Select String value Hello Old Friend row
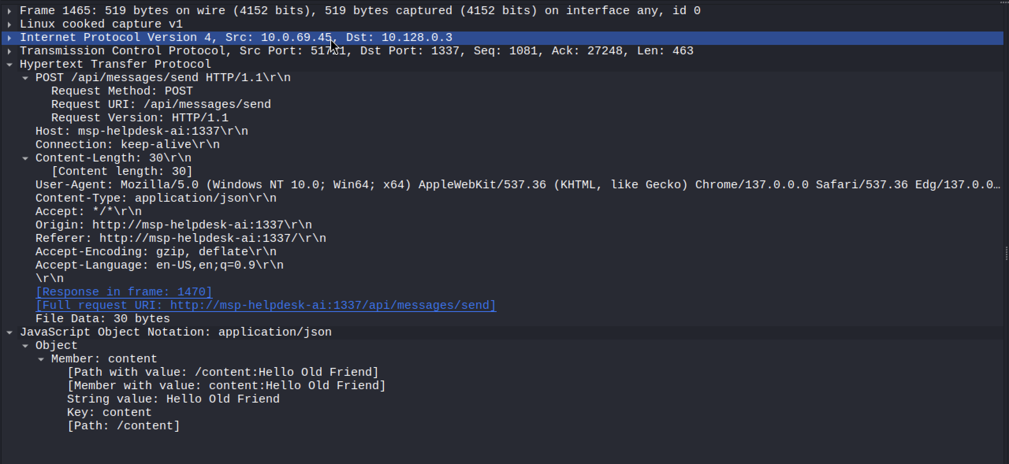The width and height of the screenshot is (1009, 464). [173, 399]
